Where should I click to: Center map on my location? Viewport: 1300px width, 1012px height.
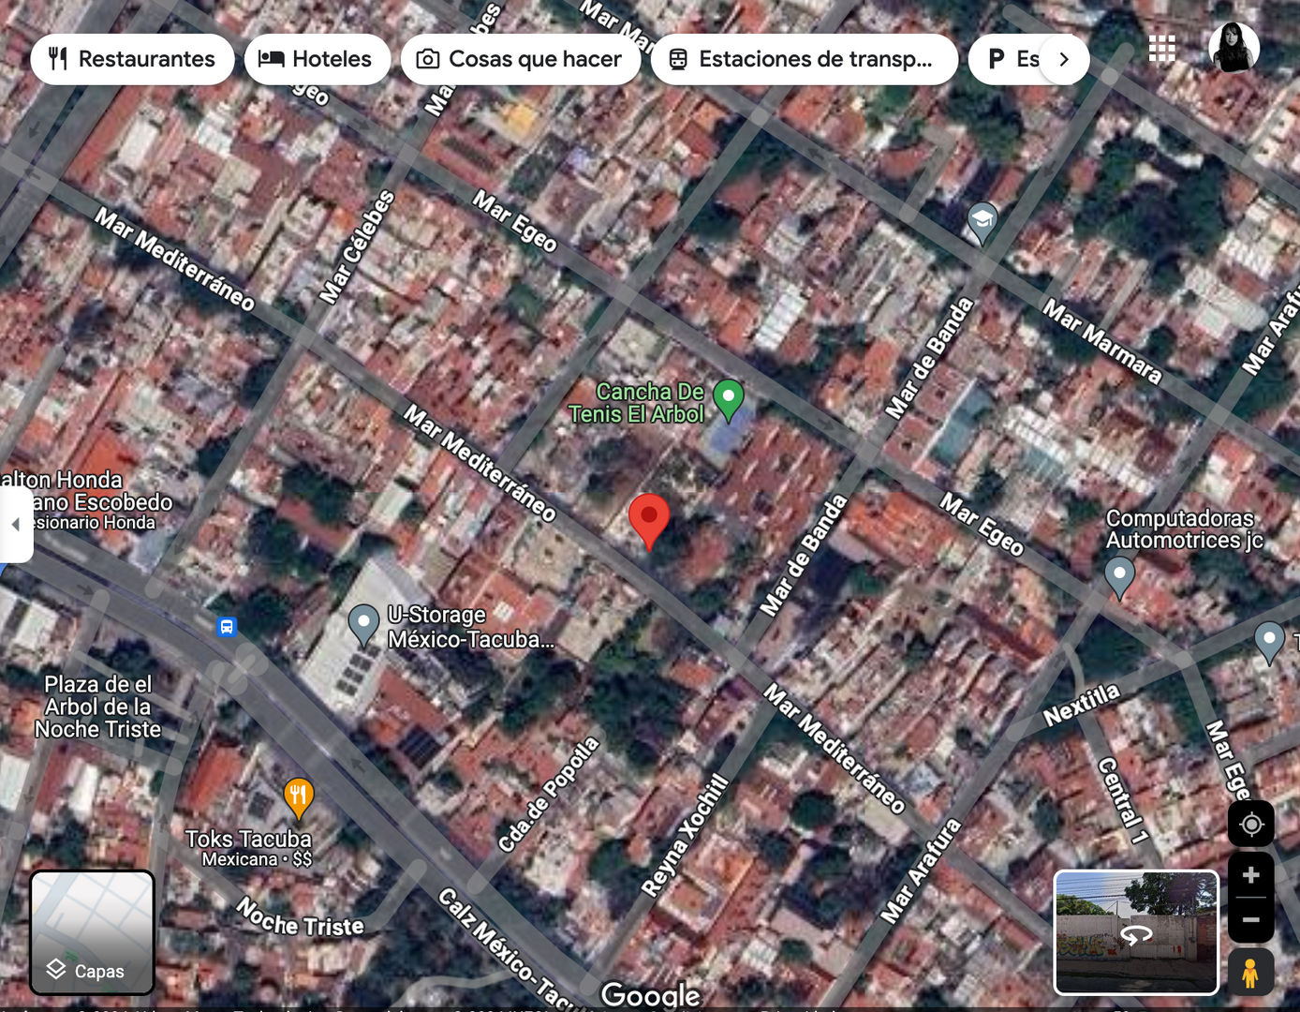click(x=1251, y=825)
